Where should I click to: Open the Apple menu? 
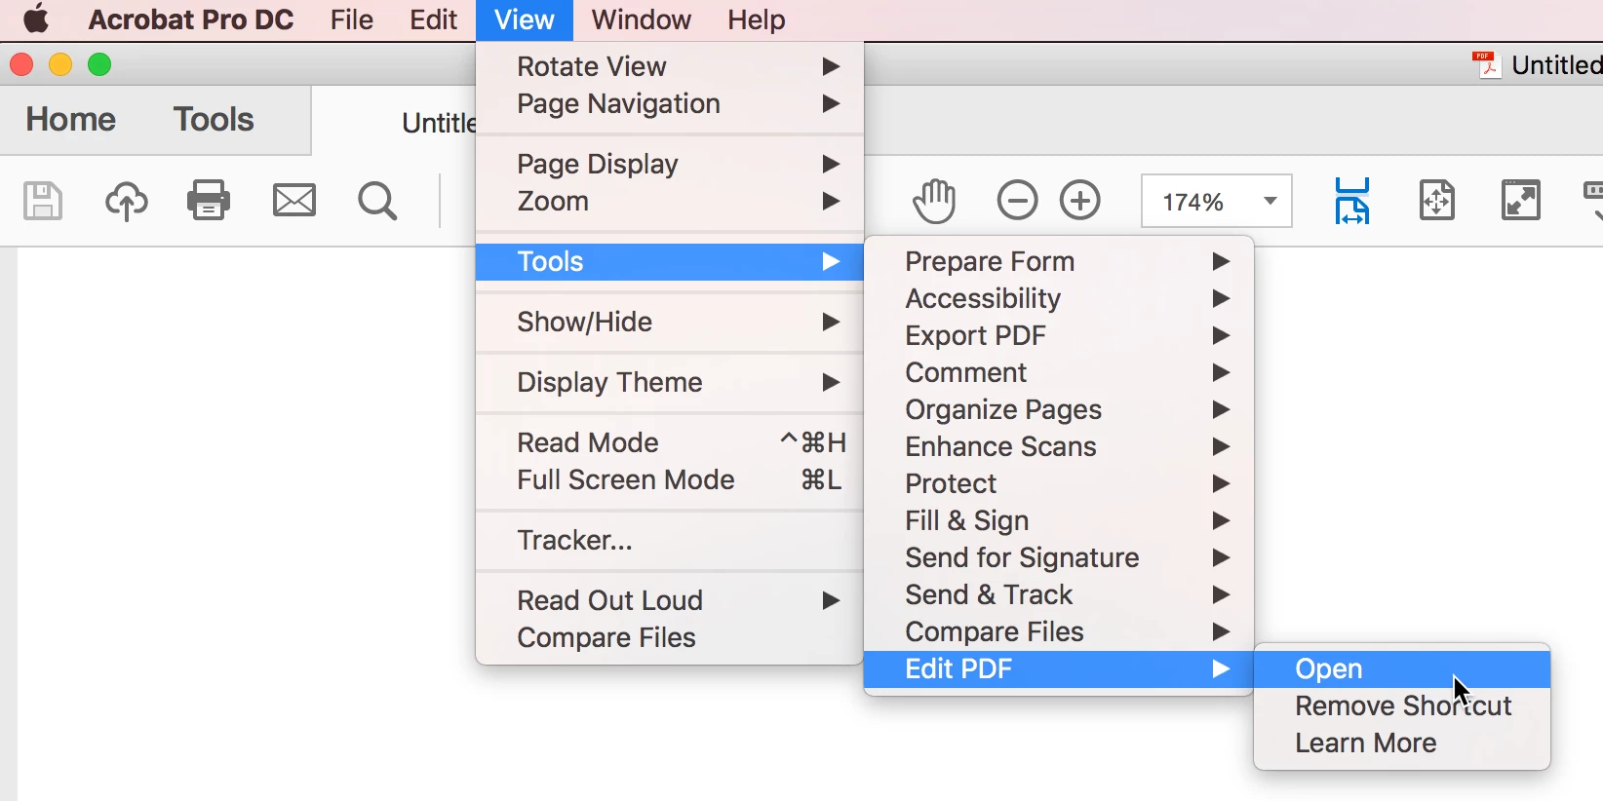36,19
